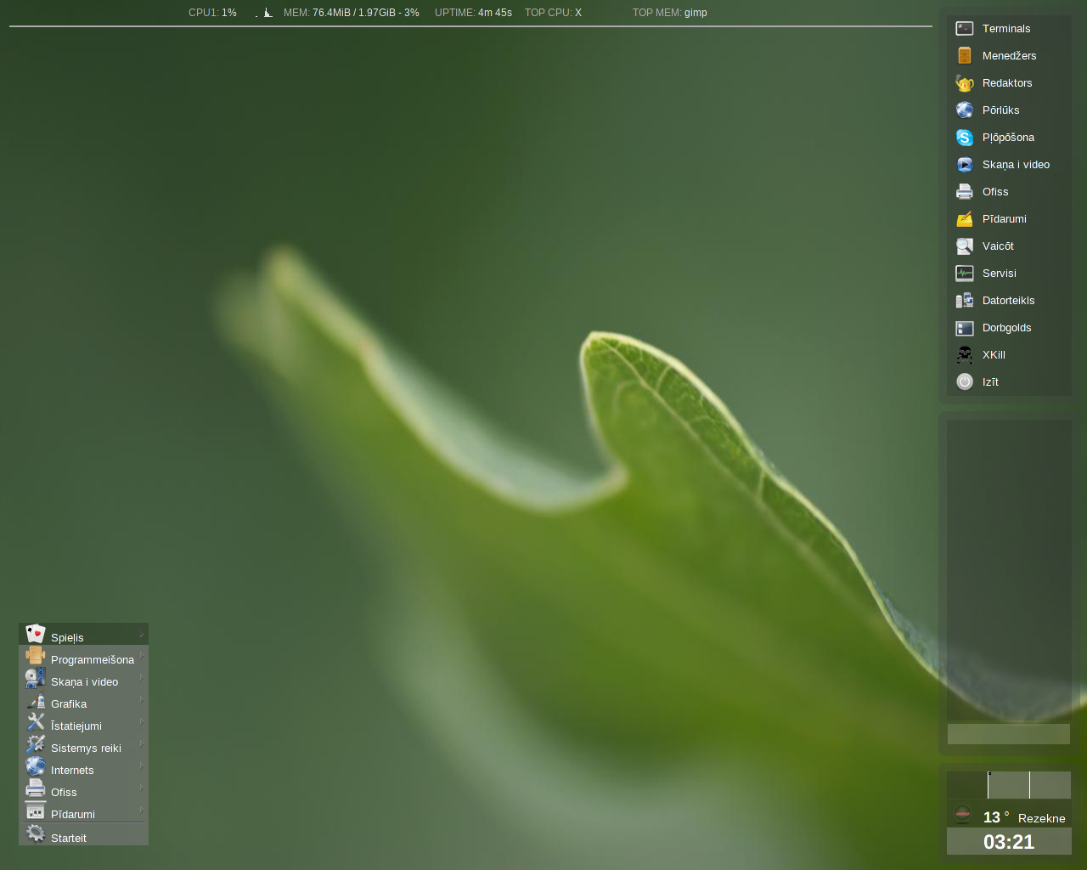Click the TOP CPU X readout
The height and width of the screenshot is (870, 1087).
click(x=553, y=13)
